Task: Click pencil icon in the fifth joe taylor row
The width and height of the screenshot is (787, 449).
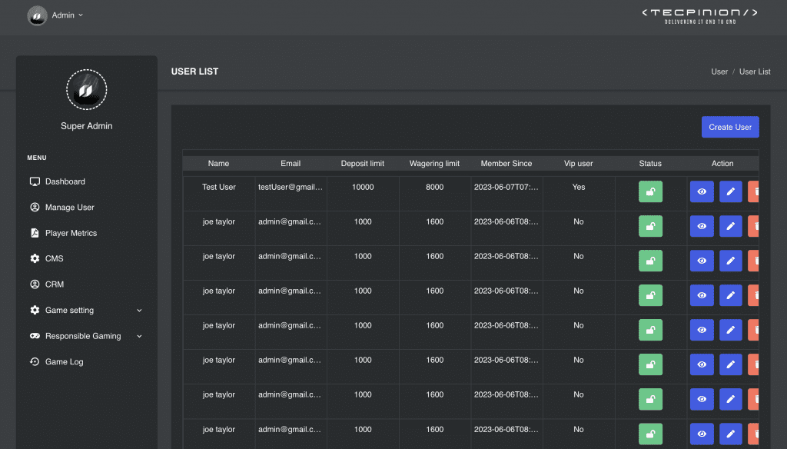Action: tap(730, 364)
